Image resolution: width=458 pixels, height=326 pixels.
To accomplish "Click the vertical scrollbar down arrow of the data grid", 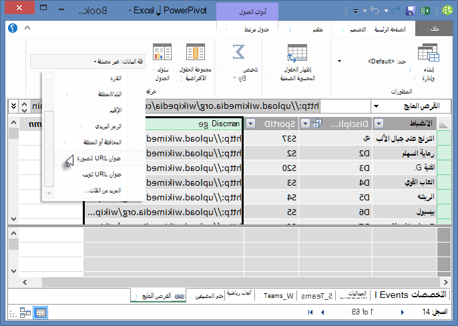I will (x=13, y=218).
